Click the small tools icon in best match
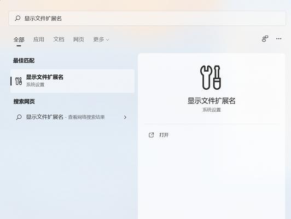The height and width of the screenshot is (219, 291). click(19, 81)
